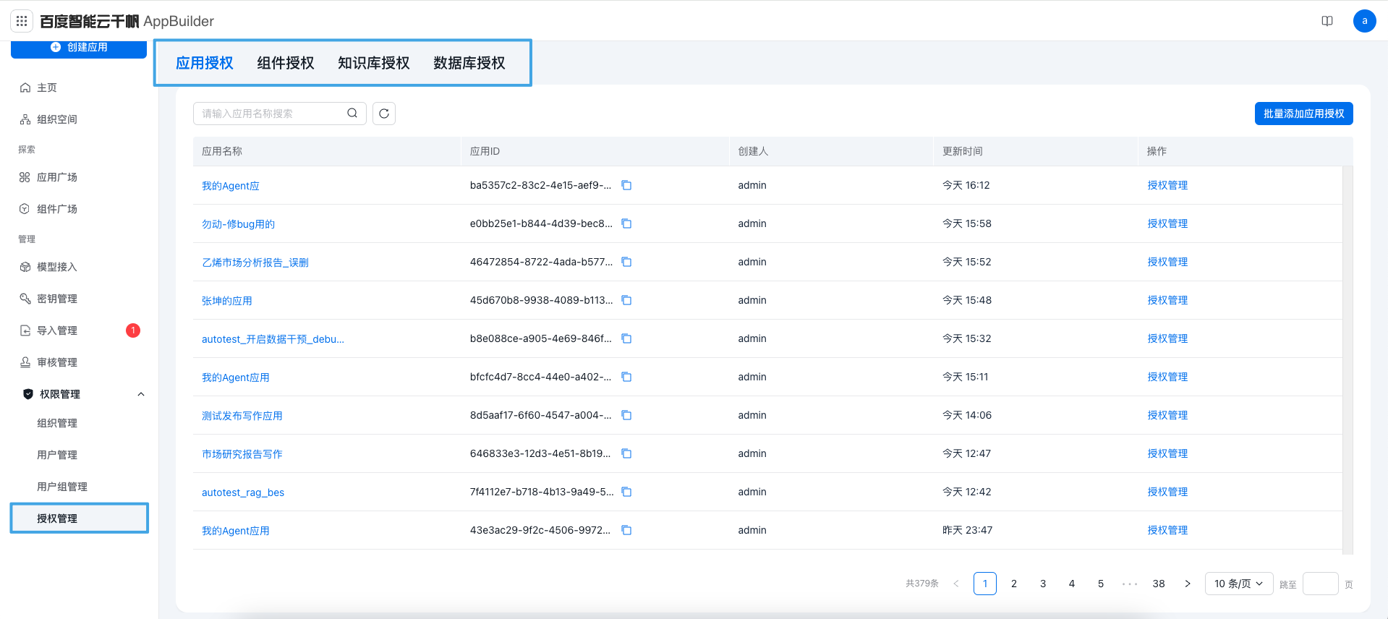
Task: Go to page 3
Action: (x=1043, y=584)
